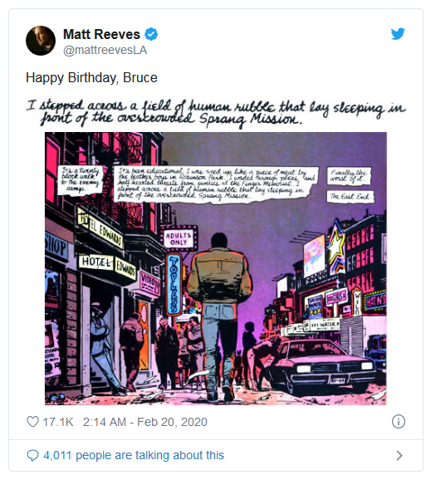Click the Twitter bird logo
Viewport: 431px width, 480px height.
tap(398, 34)
